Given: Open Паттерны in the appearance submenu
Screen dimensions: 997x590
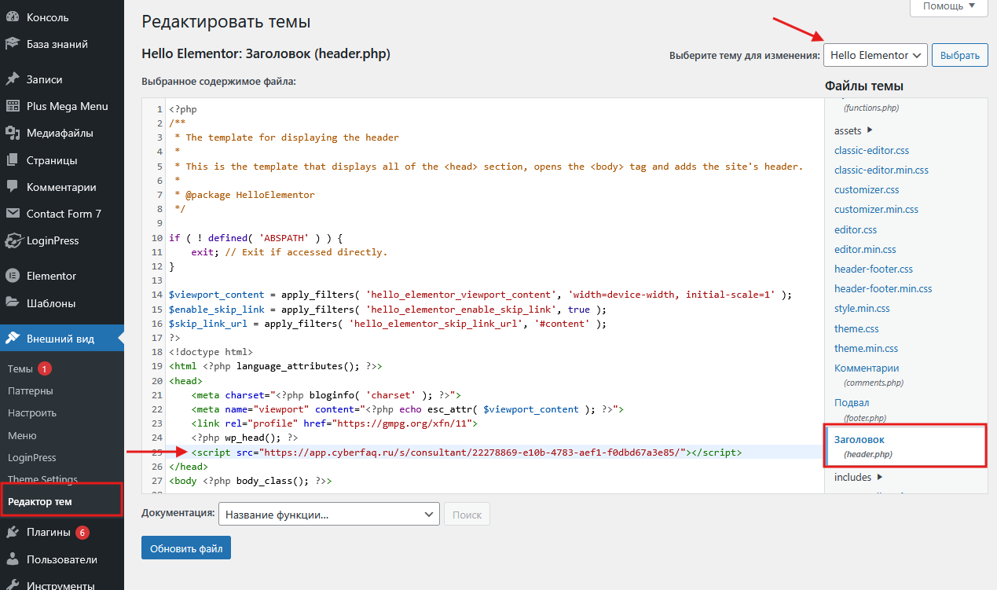Looking at the screenshot, I should [31, 390].
